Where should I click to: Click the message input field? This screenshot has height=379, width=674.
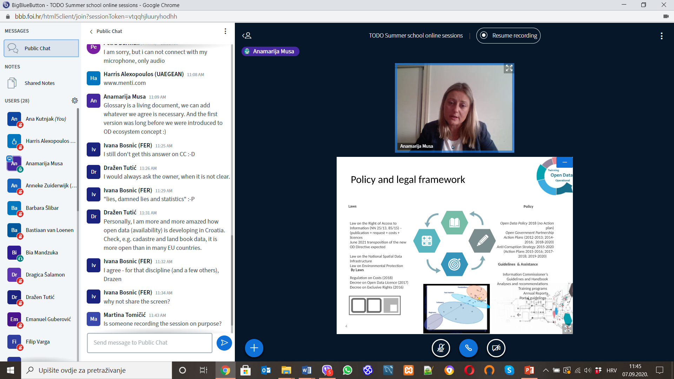[x=150, y=343]
